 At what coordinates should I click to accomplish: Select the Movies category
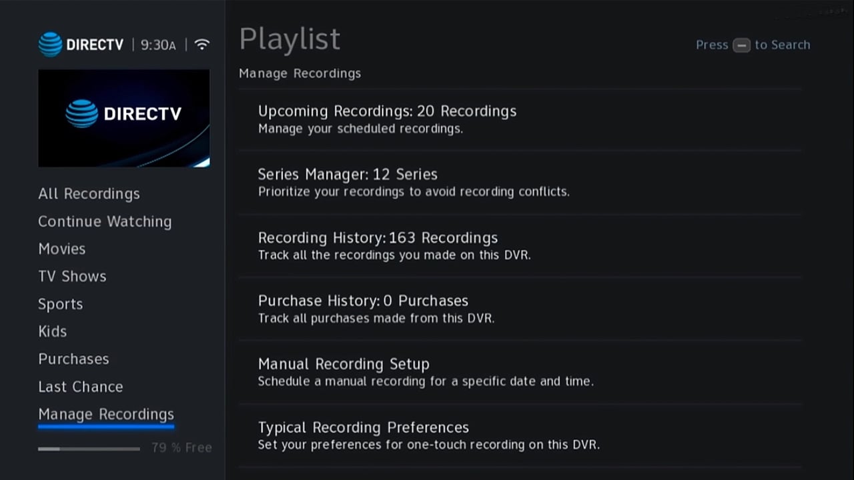point(61,249)
